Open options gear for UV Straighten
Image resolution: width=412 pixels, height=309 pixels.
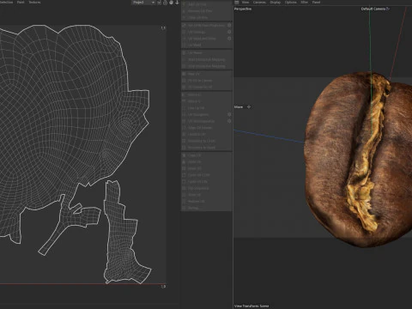(229, 114)
